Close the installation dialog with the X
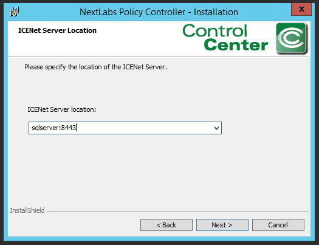The image size is (319, 245). (x=301, y=9)
